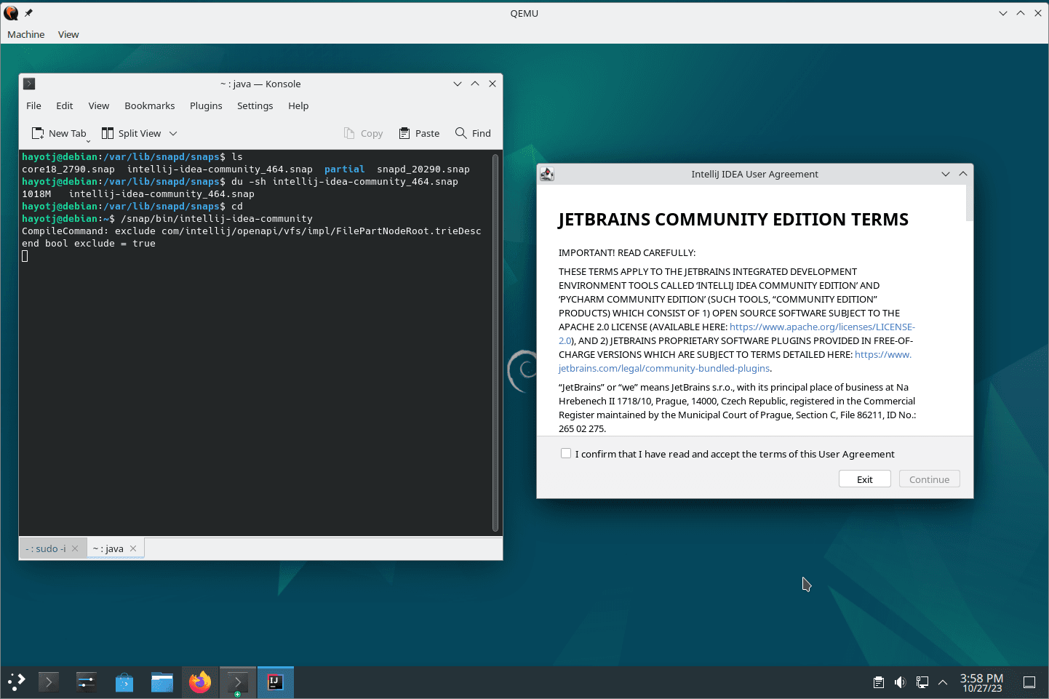Show hidden system tray icons arrow
Image resolution: width=1049 pixels, height=699 pixels.
pyautogui.click(x=943, y=682)
